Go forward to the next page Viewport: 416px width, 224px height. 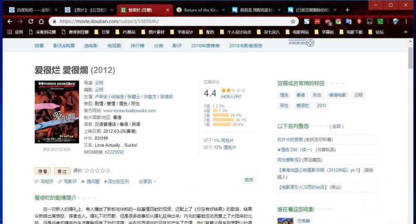pos(20,21)
